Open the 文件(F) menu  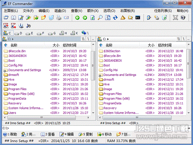(x=28, y=11)
